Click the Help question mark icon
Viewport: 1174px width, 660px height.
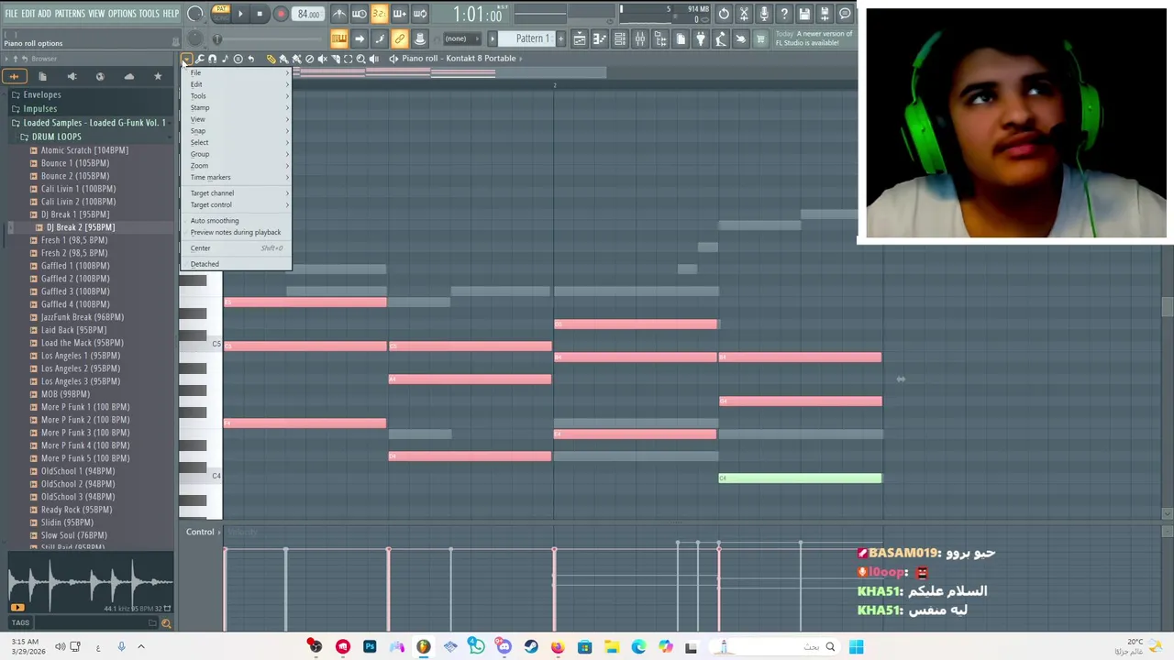point(784,14)
